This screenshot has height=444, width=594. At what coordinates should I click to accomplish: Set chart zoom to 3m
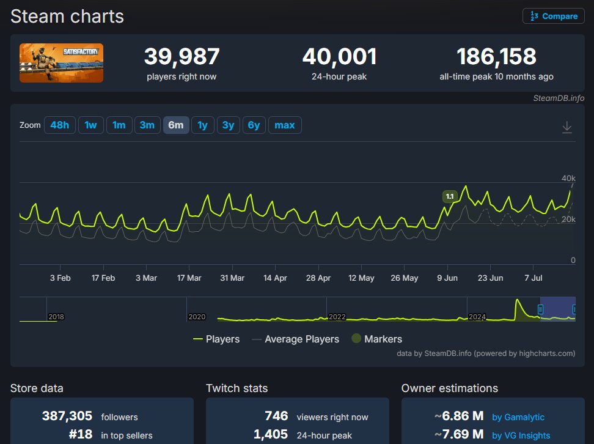pos(147,125)
